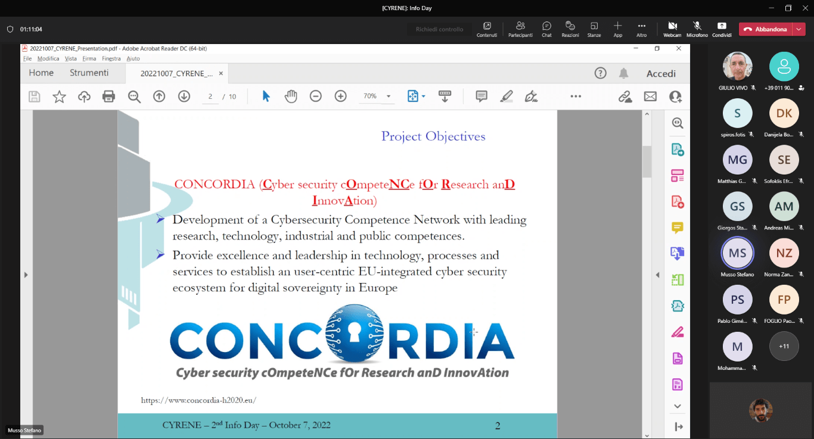Open the meeting Chat

coord(546,29)
